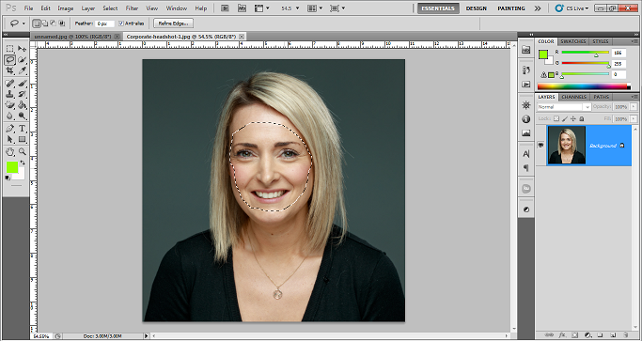This screenshot has height=341, width=642.
Task: Select the Rectangular Marquee tool
Action: [9, 49]
